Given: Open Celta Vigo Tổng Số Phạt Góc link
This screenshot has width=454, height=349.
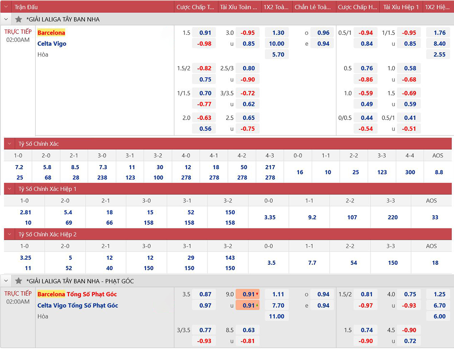Looking at the screenshot, I should (x=78, y=305).
